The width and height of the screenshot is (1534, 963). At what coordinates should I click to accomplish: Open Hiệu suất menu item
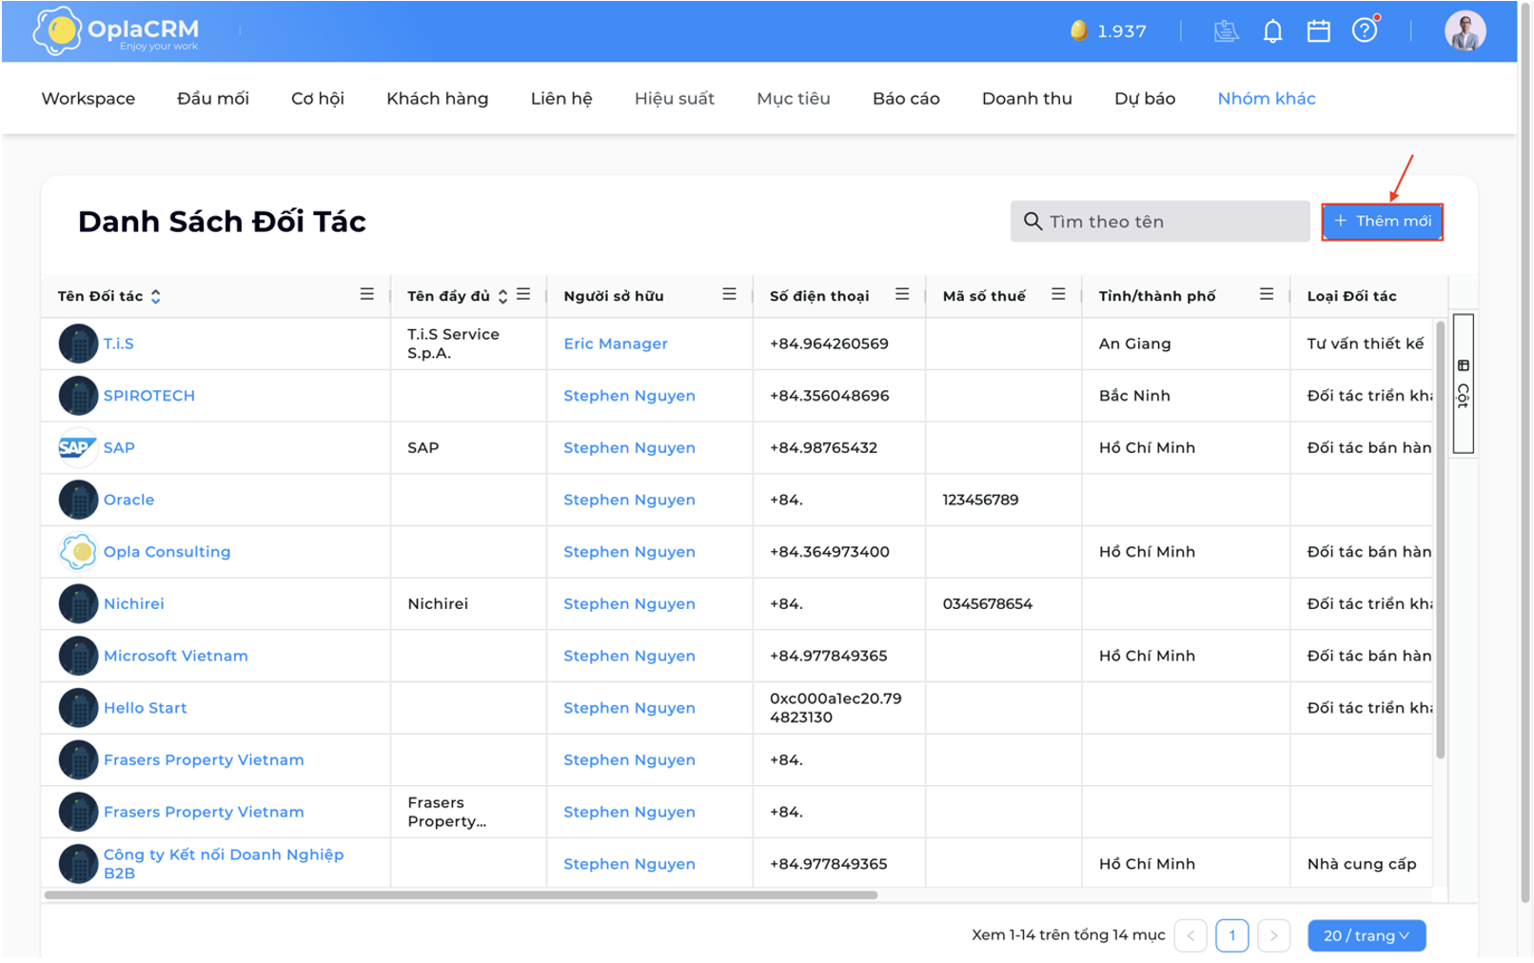[x=675, y=98]
